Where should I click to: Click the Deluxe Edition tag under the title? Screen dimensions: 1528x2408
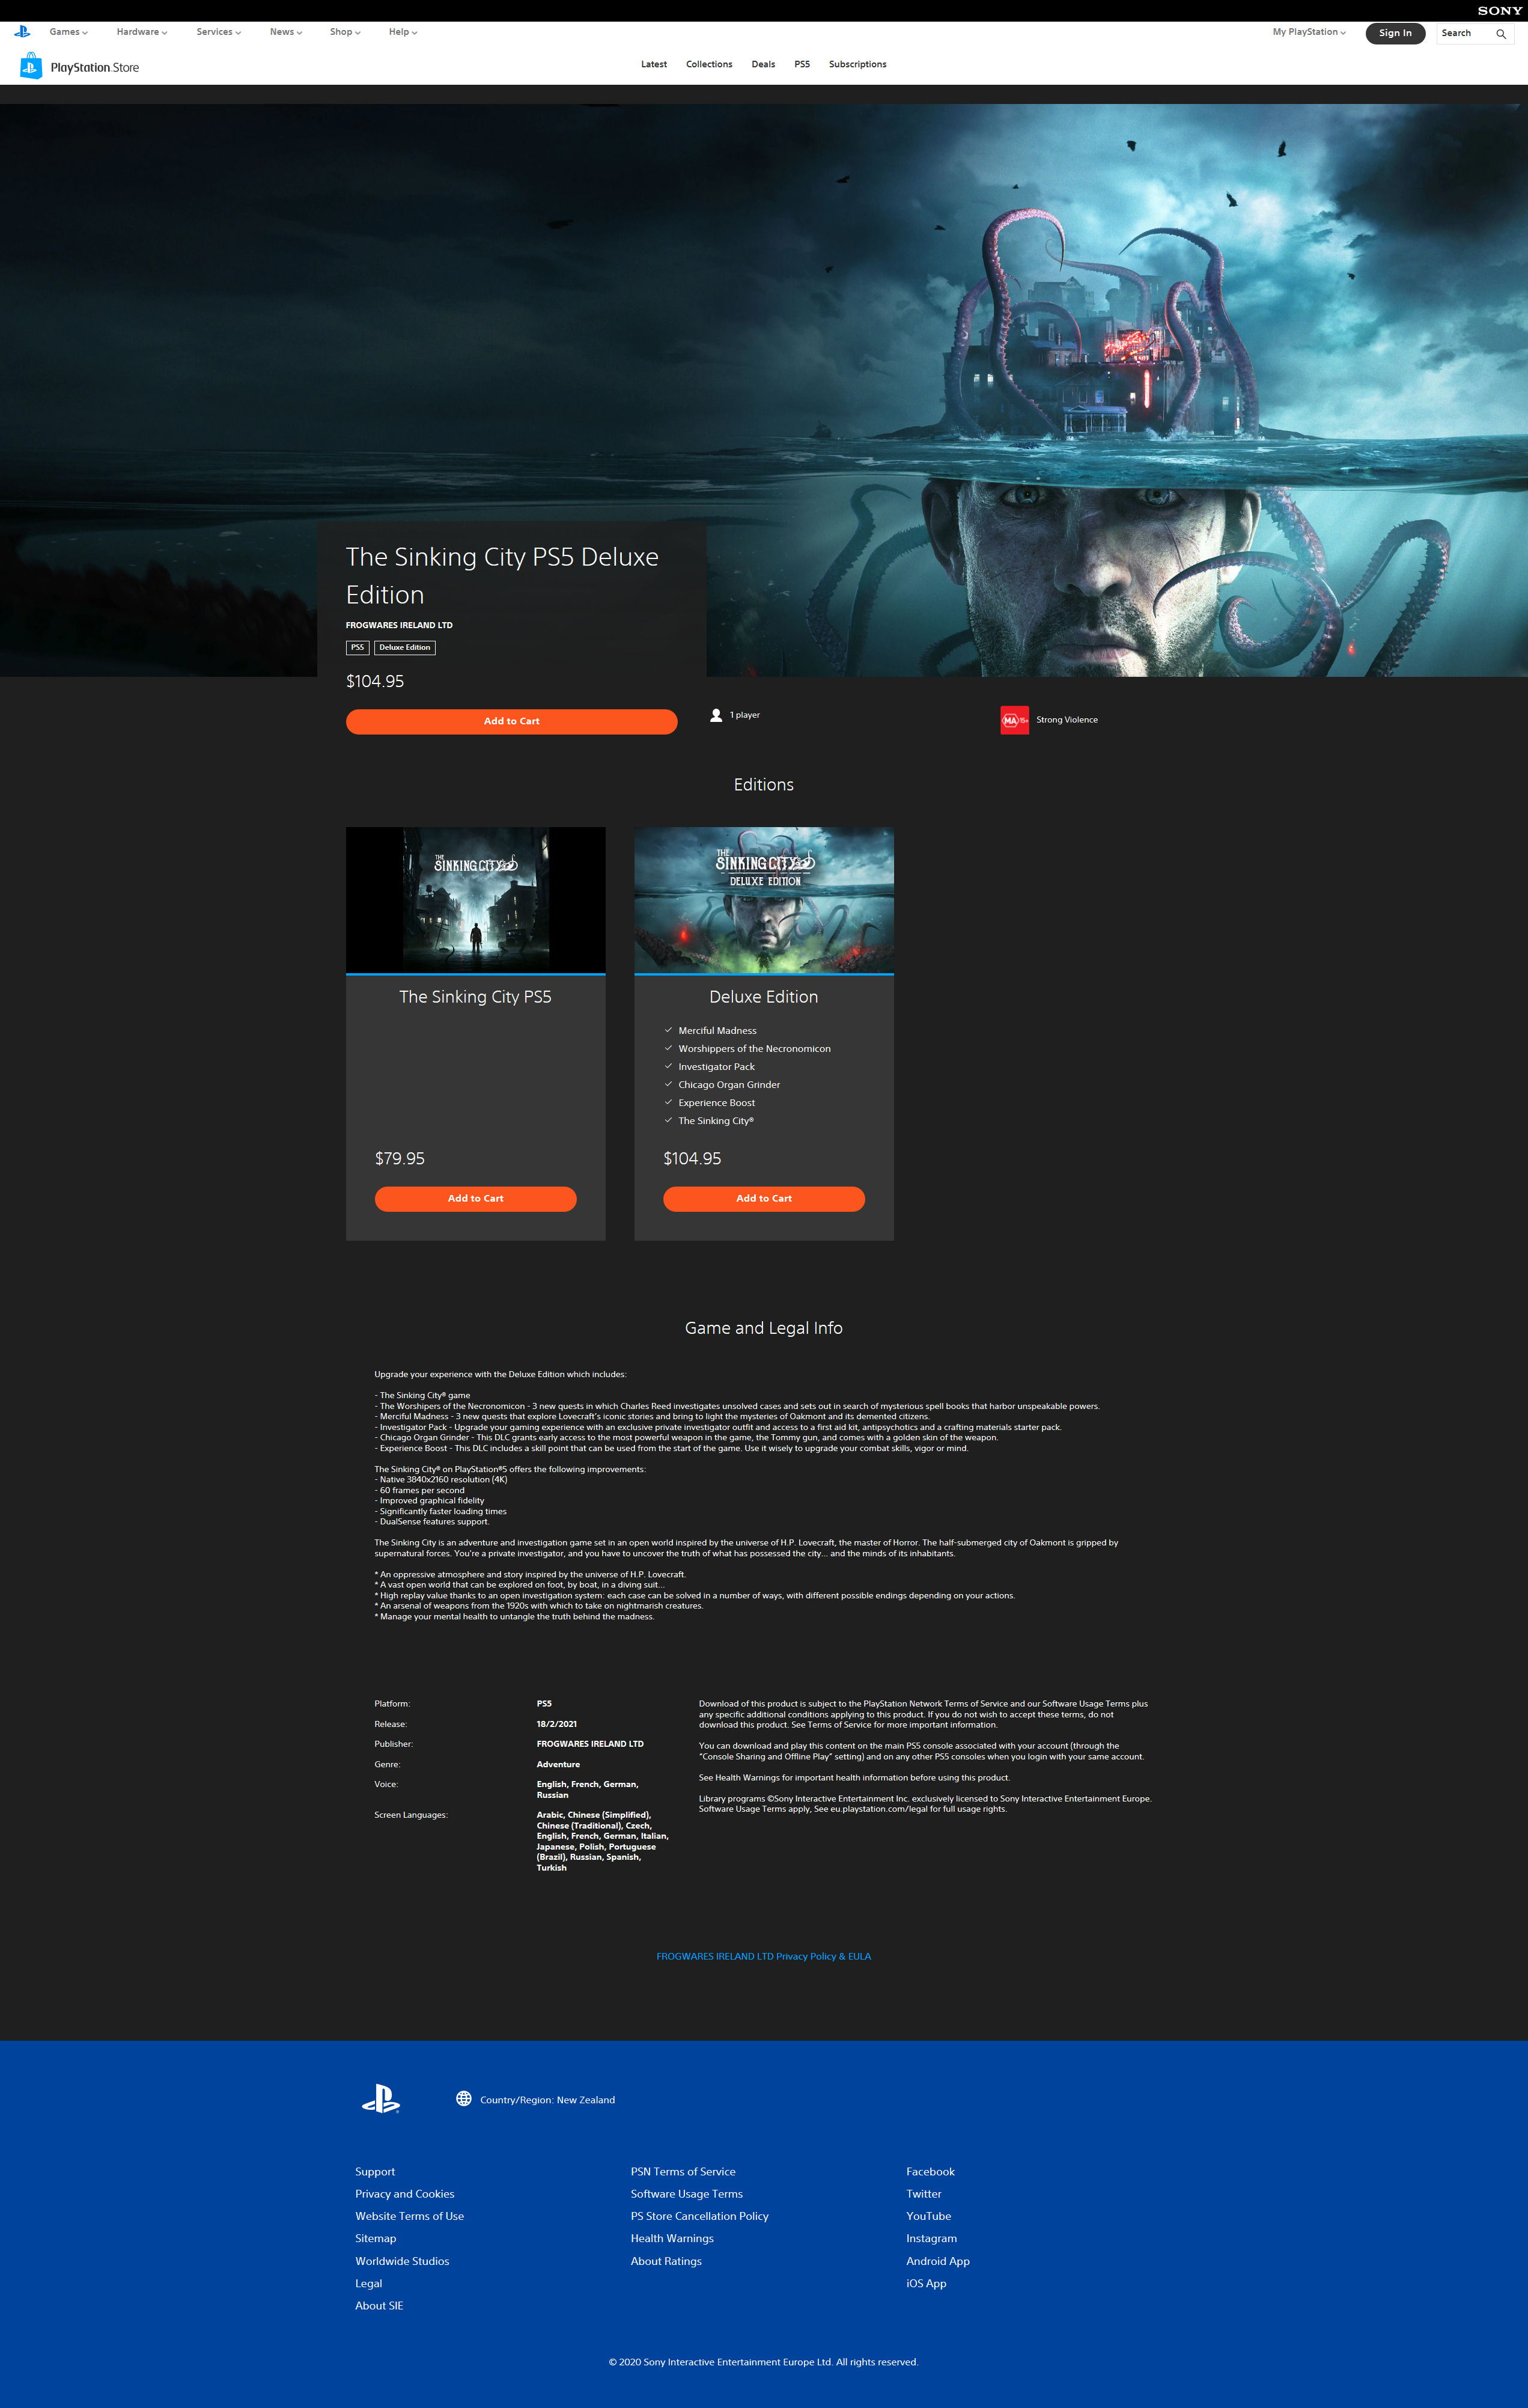click(x=405, y=647)
